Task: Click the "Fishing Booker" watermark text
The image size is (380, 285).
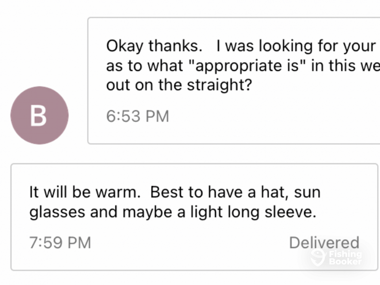Action: [345, 258]
